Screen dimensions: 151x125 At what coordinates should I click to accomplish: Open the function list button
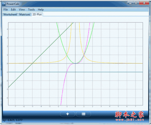(x=84, y=114)
